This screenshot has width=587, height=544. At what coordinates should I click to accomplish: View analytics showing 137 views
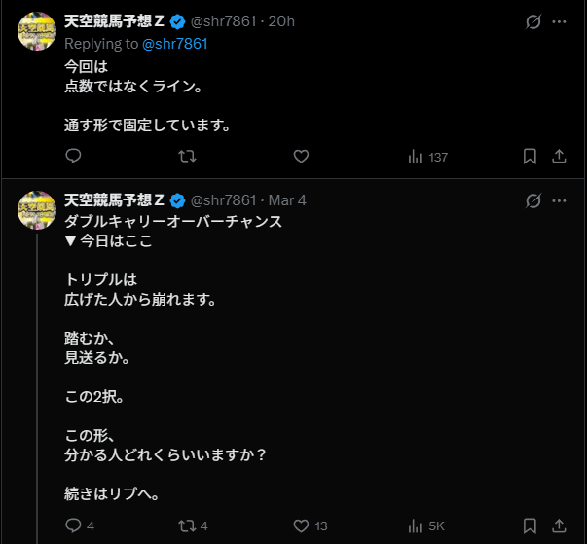coord(428,156)
